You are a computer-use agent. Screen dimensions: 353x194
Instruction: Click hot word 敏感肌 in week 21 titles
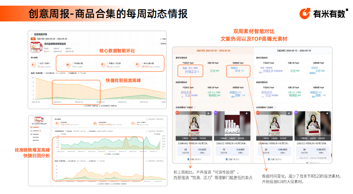point(213,95)
